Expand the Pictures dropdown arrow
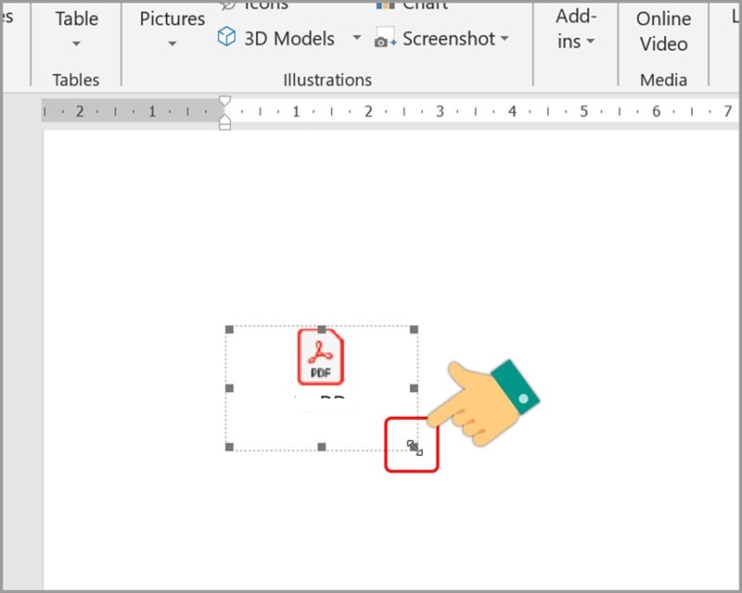Screen dimensions: 742x593 [172, 44]
